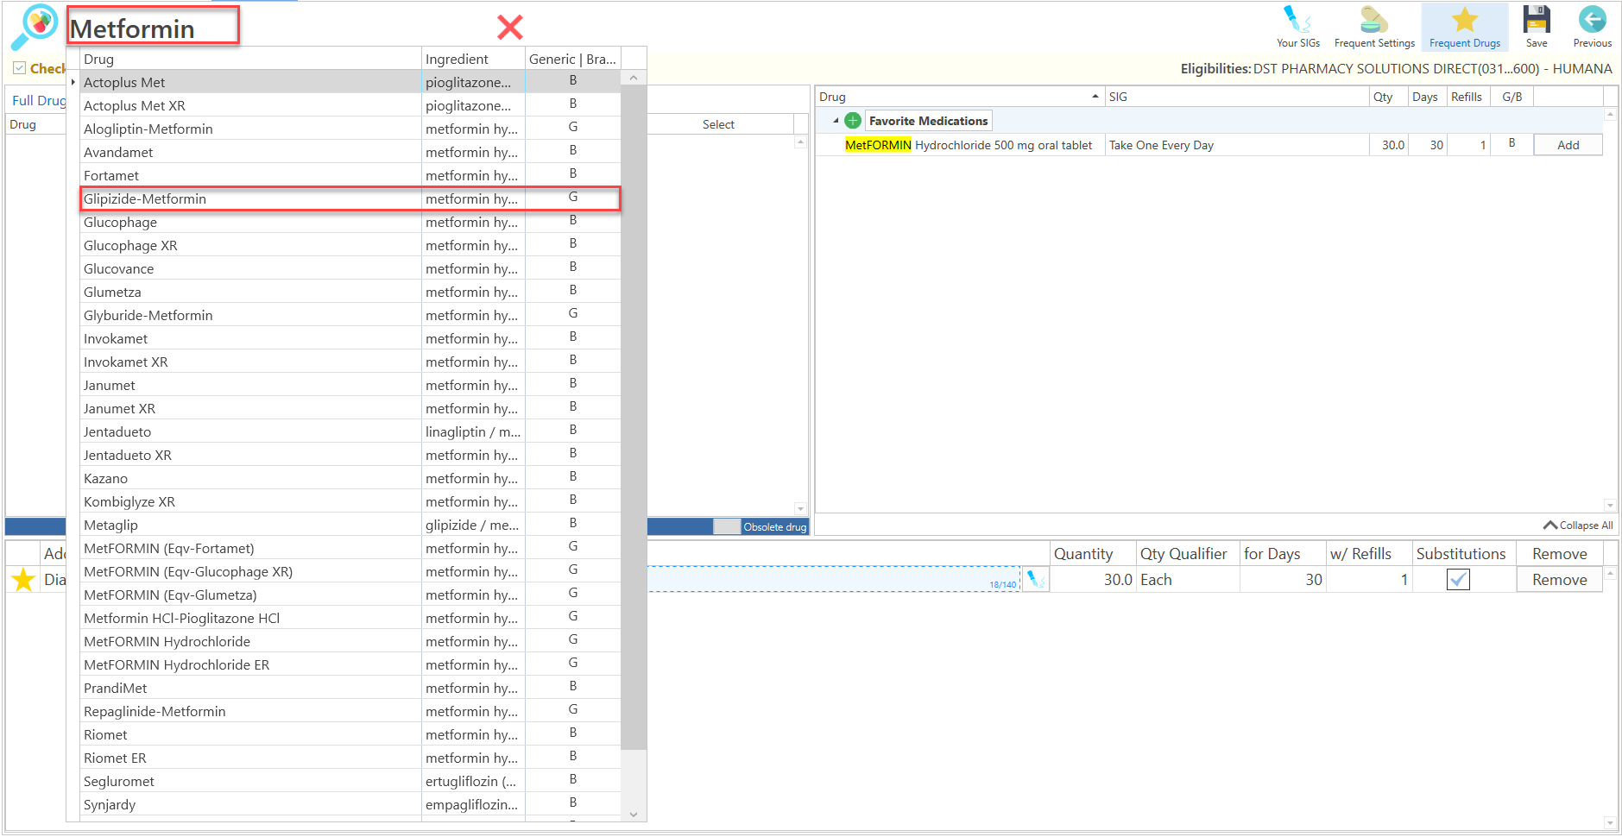Click Add for MetFORMIN Hydrochloride 500 mg
Viewport: 1622px width, 837px height.
1568,145
